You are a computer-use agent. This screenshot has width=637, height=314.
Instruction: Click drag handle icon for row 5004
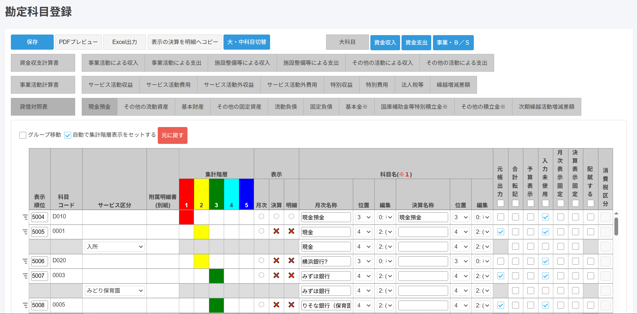click(25, 217)
